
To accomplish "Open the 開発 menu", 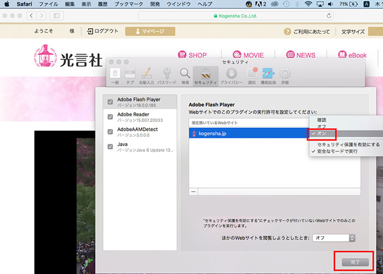I will click(155, 4).
